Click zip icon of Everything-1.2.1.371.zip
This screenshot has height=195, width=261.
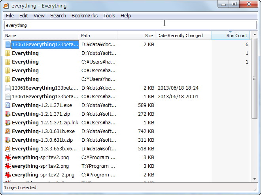pyautogui.click(x=8, y=114)
